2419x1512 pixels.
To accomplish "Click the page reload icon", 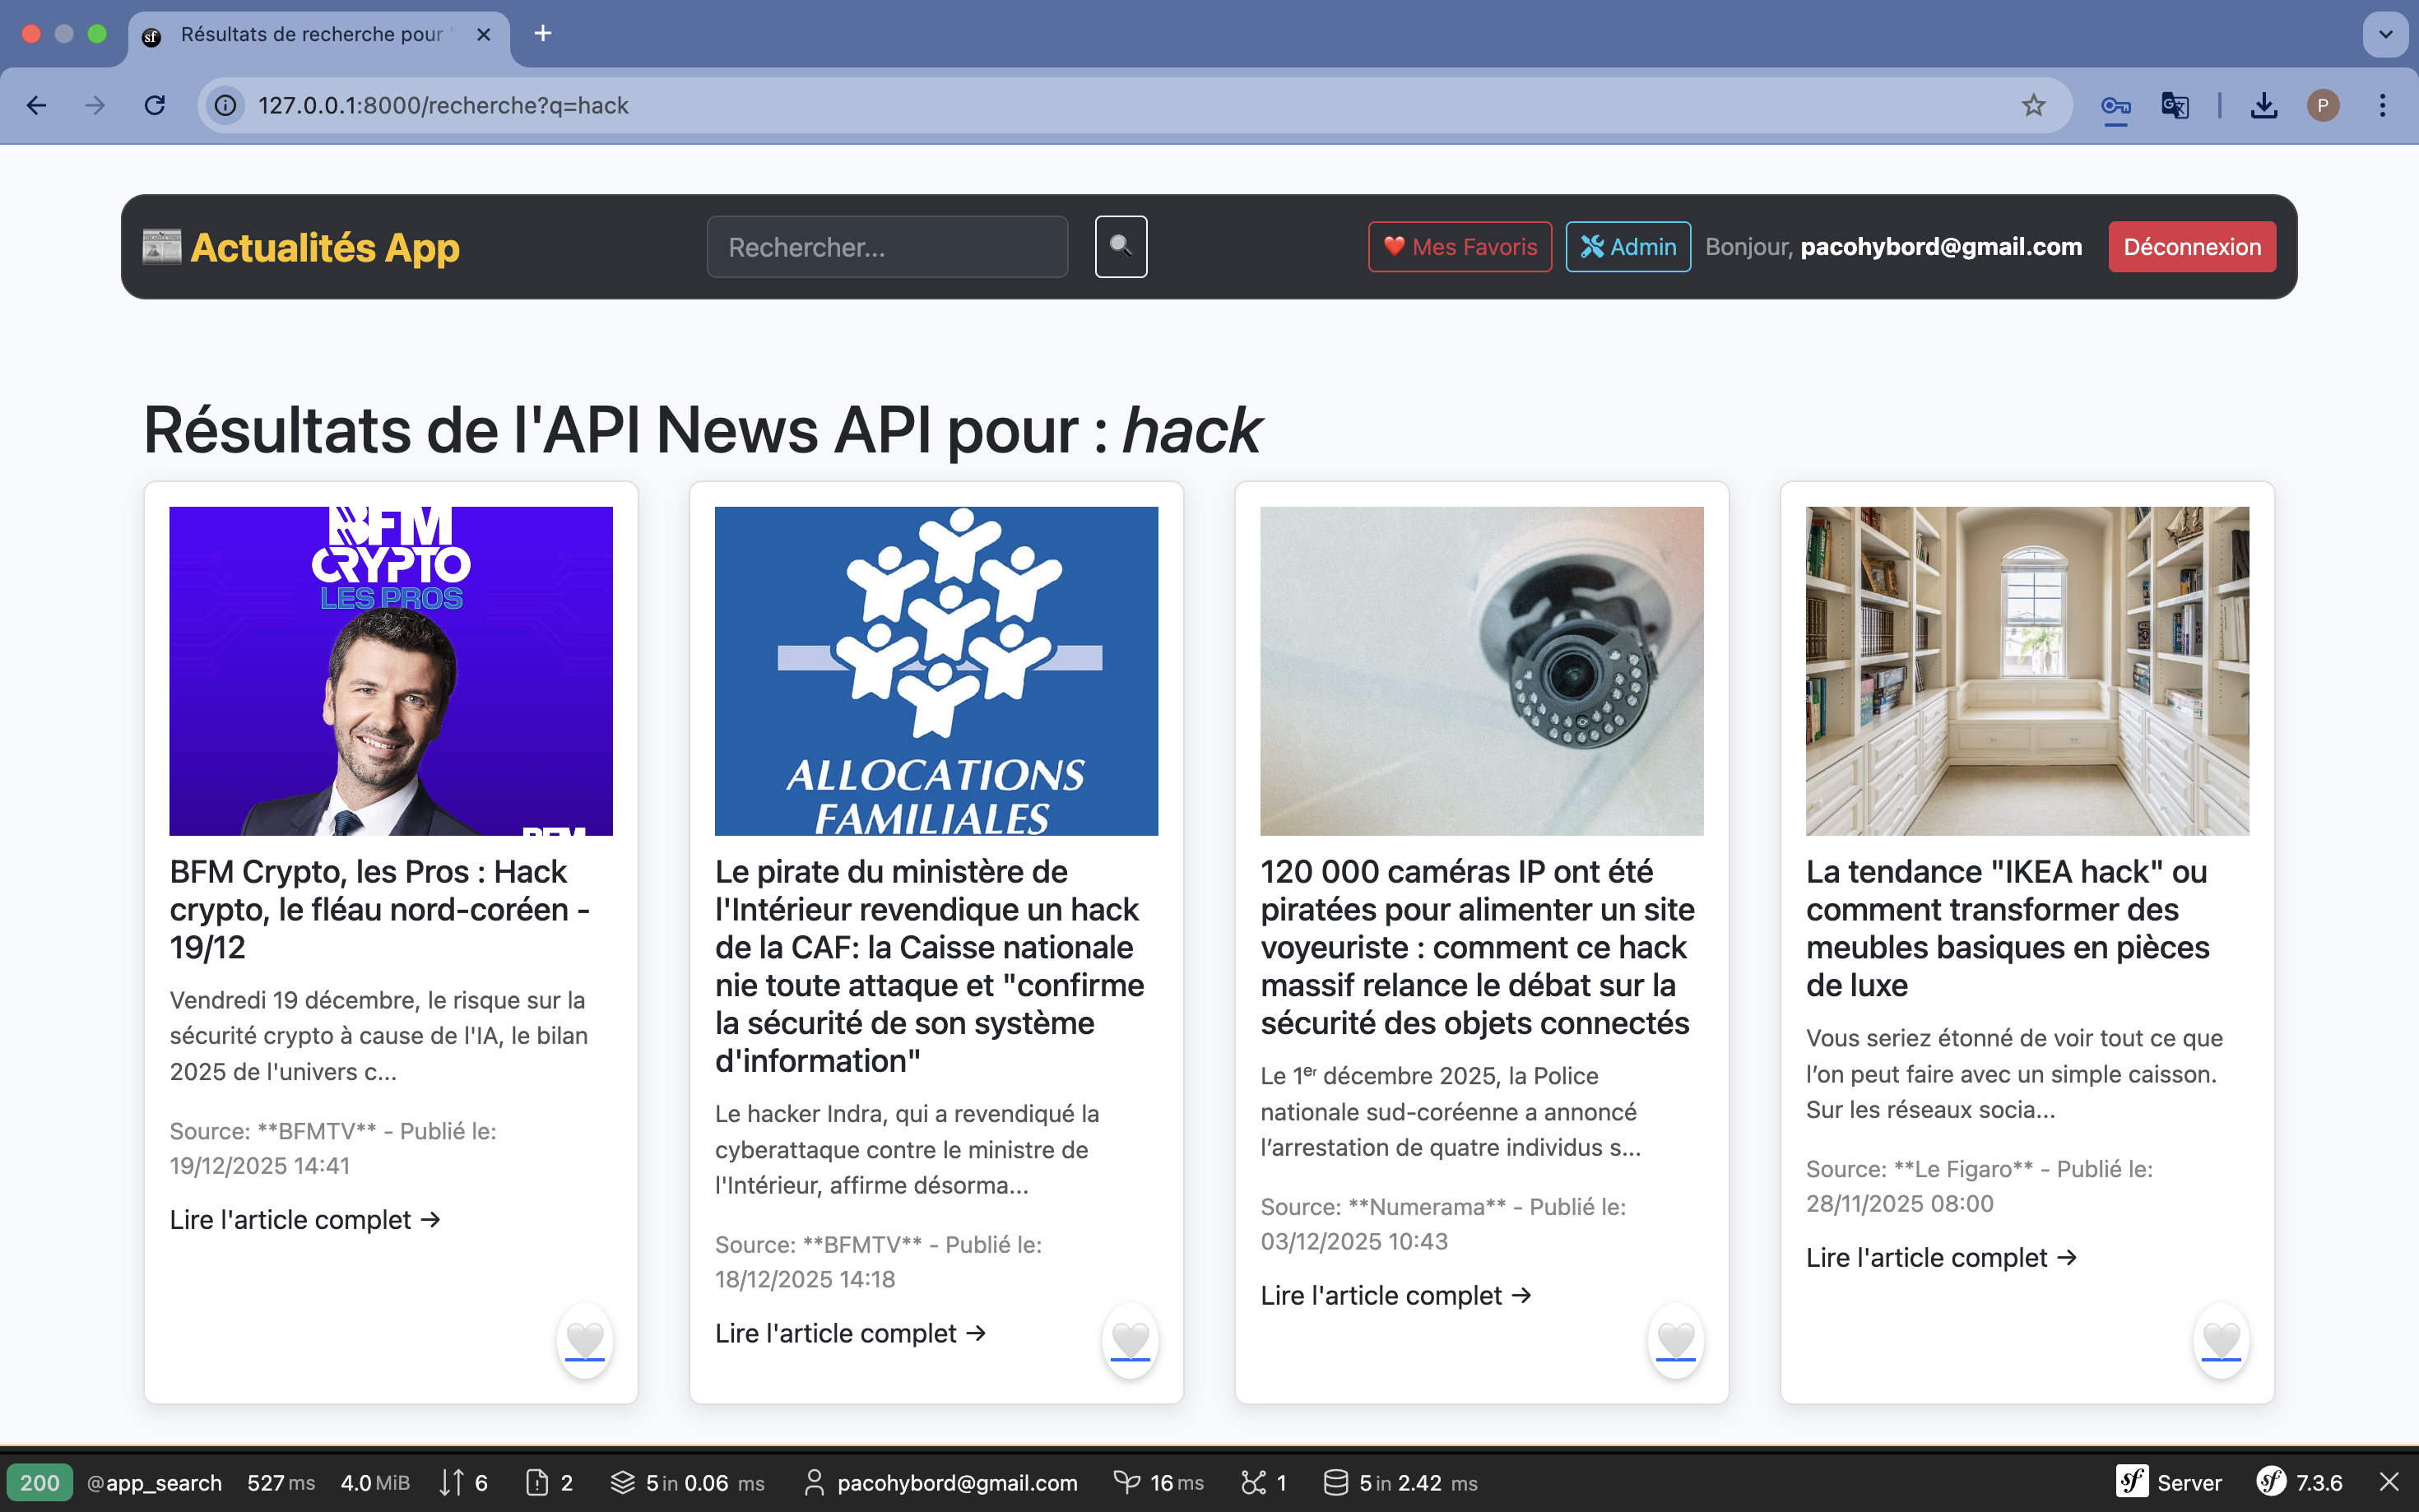I will [155, 105].
